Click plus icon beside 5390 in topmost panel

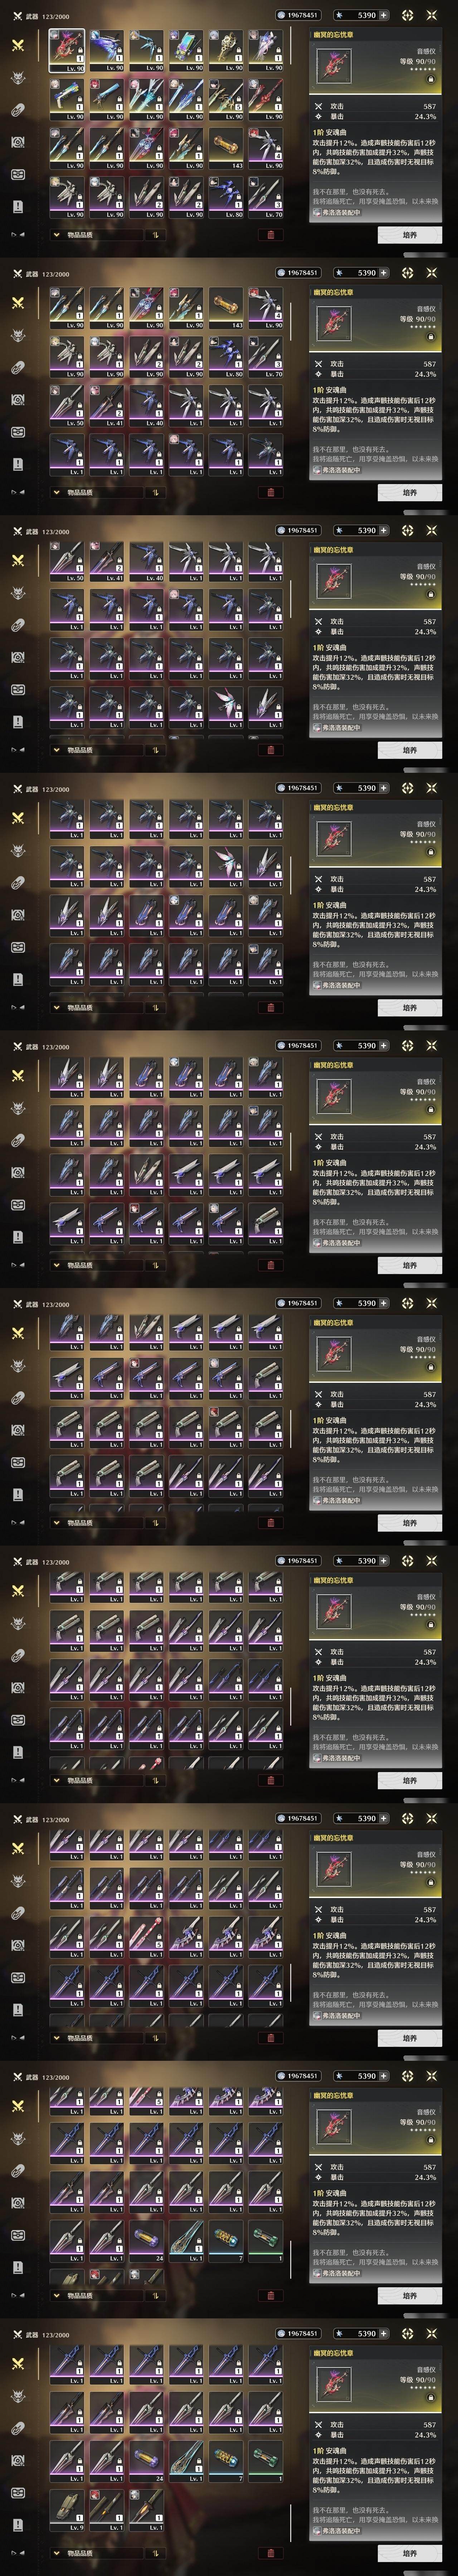pyautogui.click(x=383, y=15)
